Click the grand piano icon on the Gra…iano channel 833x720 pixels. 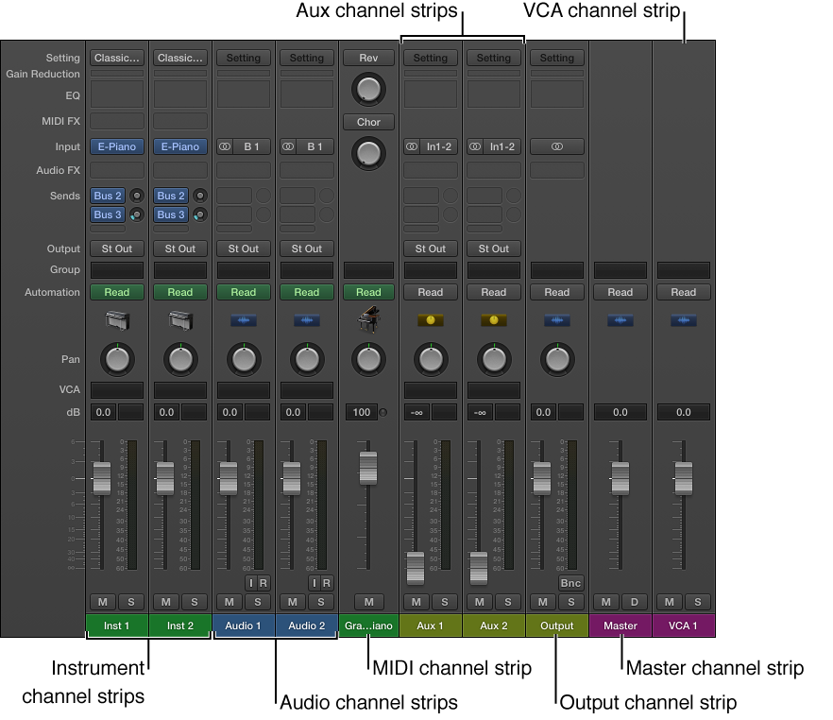[368, 319]
